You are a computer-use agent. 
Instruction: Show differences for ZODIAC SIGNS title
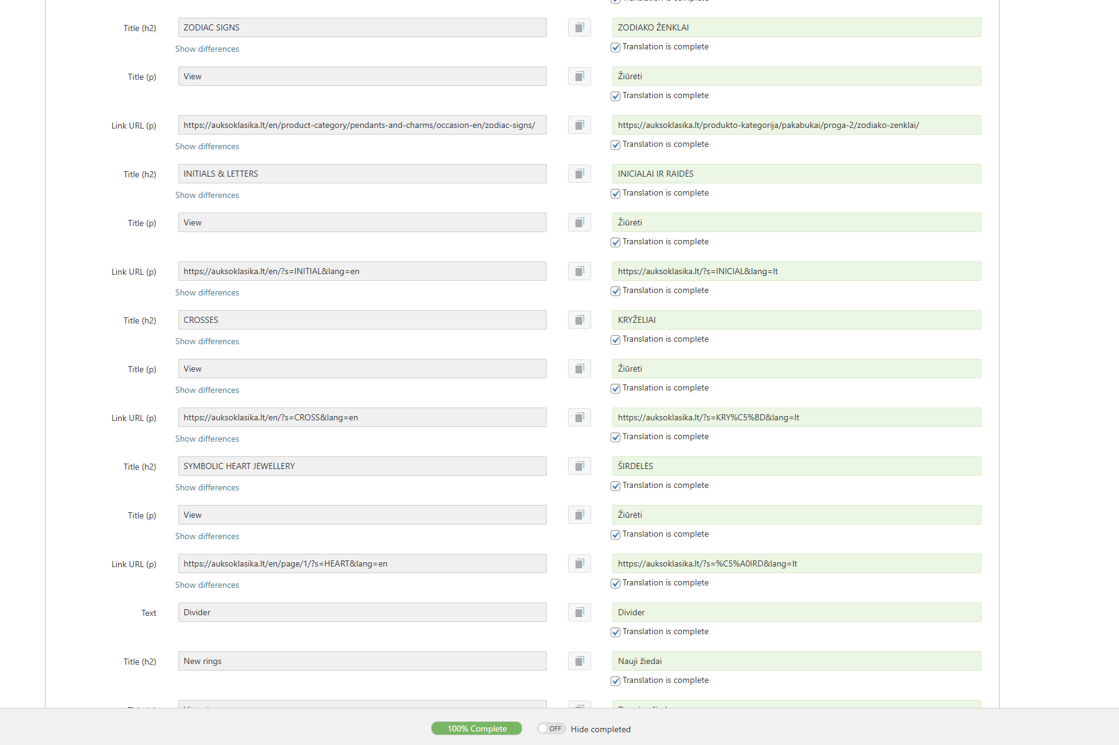[x=207, y=49]
